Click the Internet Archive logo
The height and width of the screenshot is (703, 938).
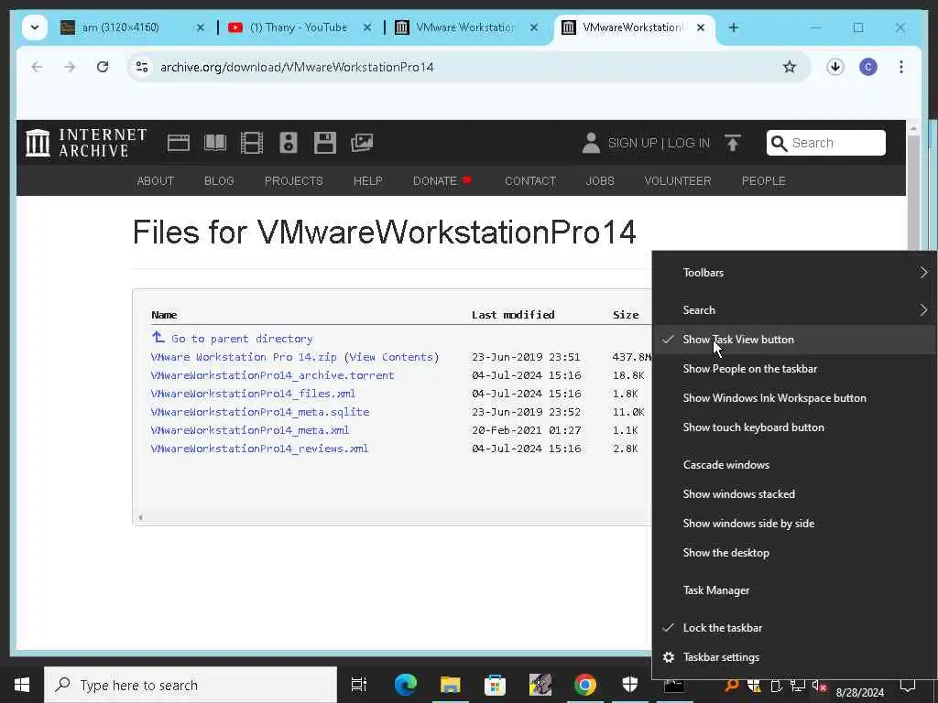86,143
